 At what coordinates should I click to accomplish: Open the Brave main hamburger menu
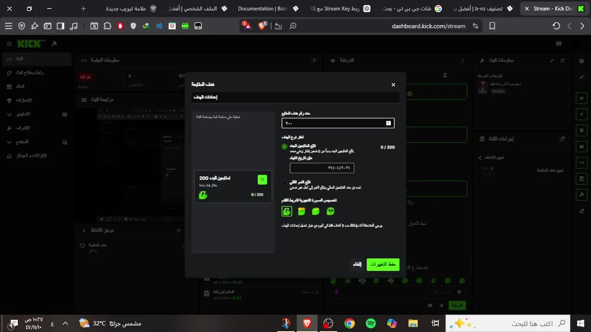[8, 26]
